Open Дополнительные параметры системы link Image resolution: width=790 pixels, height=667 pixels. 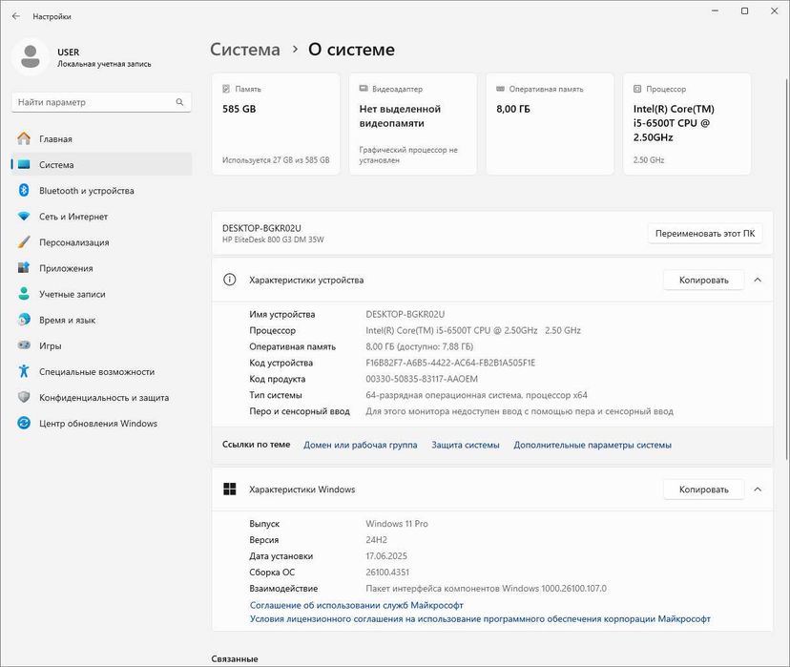pyautogui.click(x=592, y=445)
